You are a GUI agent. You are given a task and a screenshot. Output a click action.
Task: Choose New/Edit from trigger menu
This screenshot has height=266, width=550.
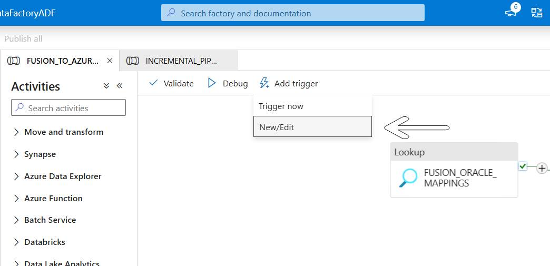tap(312, 127)
